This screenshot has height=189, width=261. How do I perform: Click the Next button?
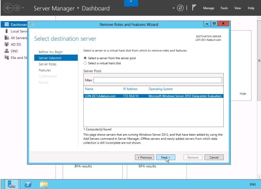[166, 158]
